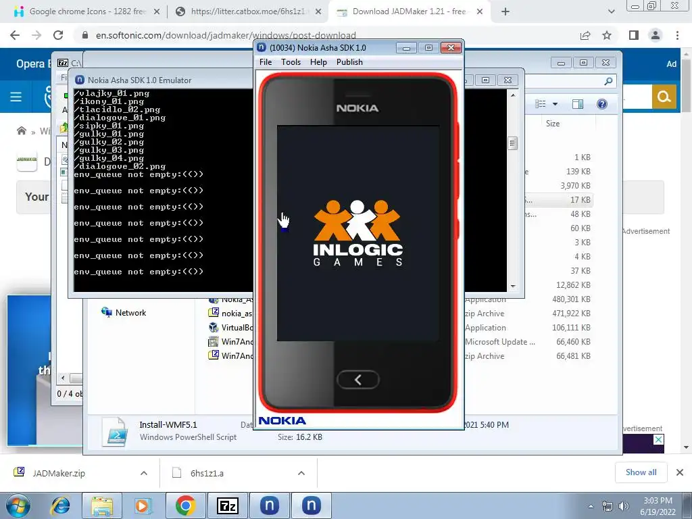This screenshot has height=519, width=692.
Task: Switch to Google chrome Icons tab
Action: [87, 11]
